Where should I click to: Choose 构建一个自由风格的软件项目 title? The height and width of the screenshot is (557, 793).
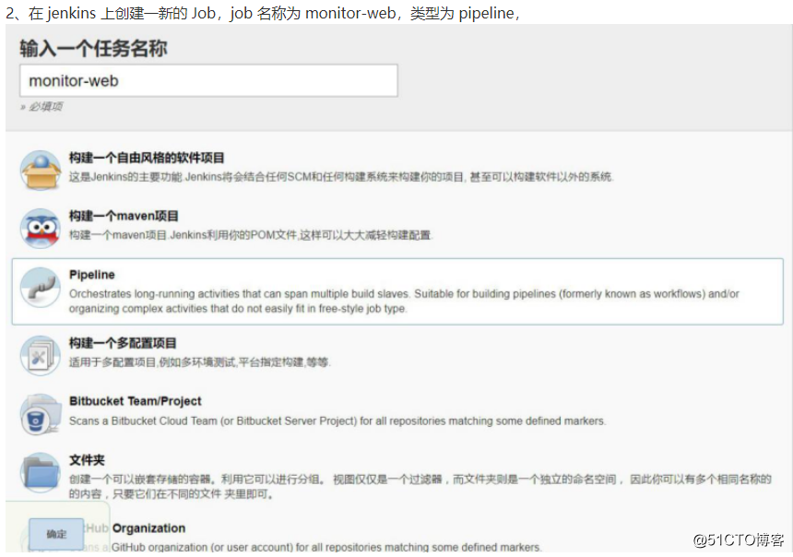pyautogui.click(x=147, y=158)
